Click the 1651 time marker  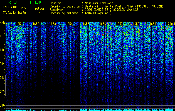(x=19, y=24)
